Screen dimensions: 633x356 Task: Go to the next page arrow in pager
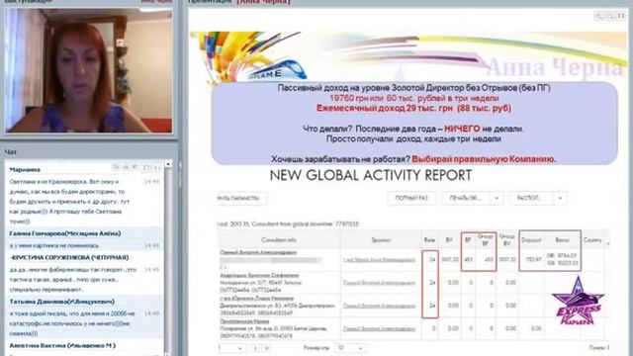pyautogui.click(x=255, y=348)
